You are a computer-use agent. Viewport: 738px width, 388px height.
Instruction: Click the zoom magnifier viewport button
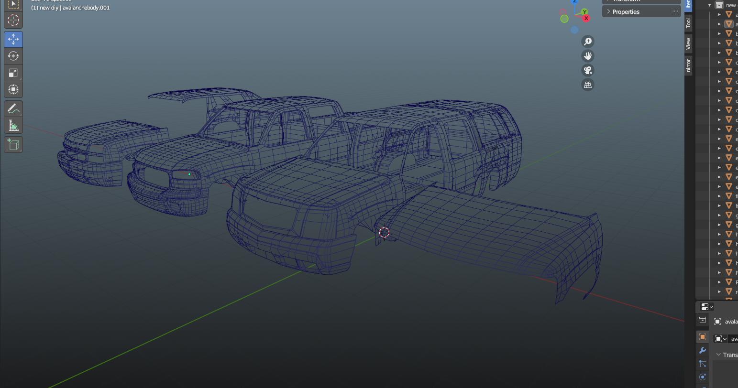pyautogui.click(x=588, y=42)
